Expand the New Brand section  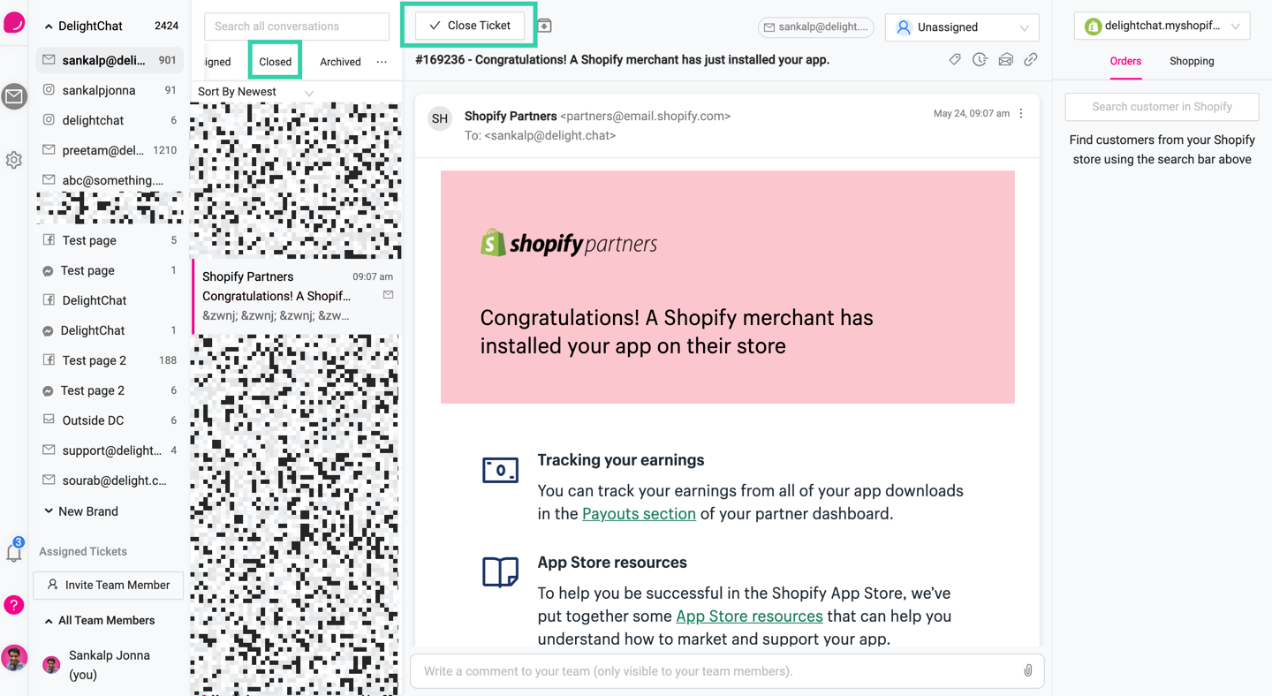coord(49,511)
